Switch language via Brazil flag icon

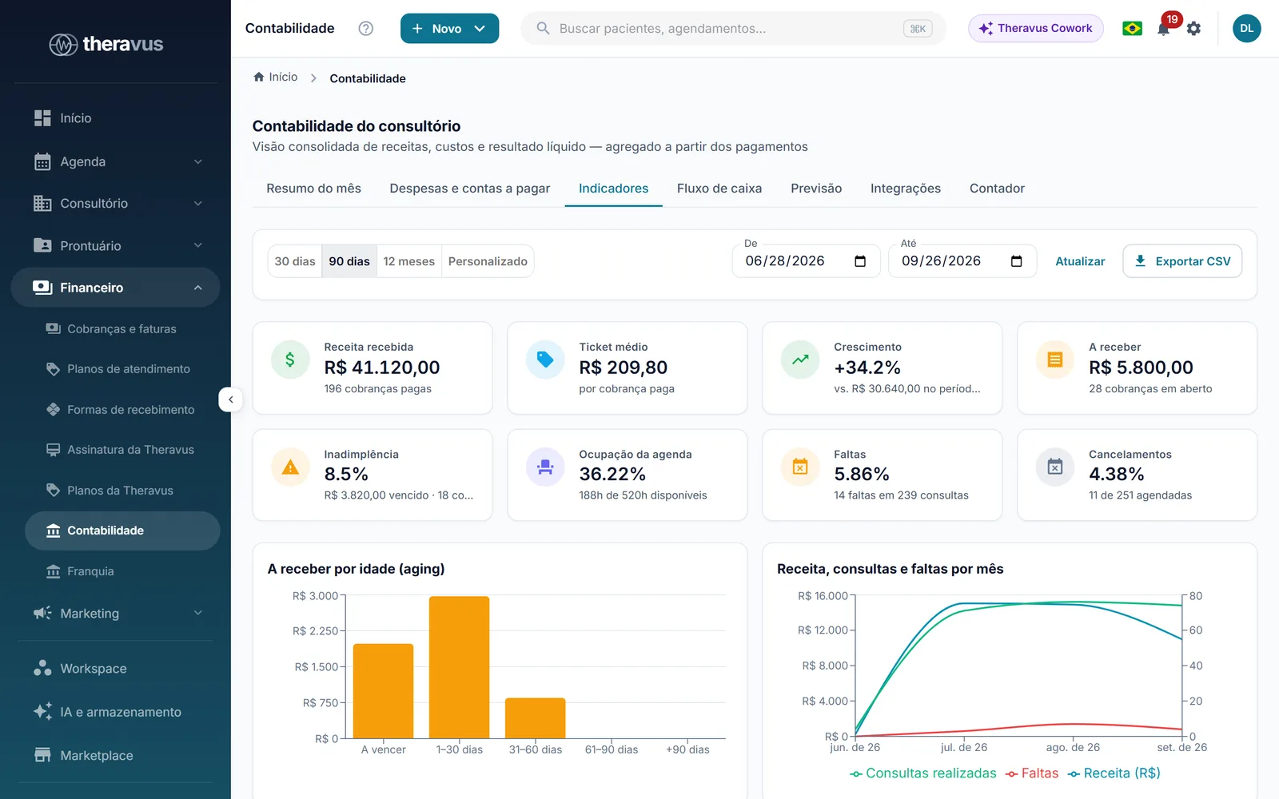(x=1132, y=29)
